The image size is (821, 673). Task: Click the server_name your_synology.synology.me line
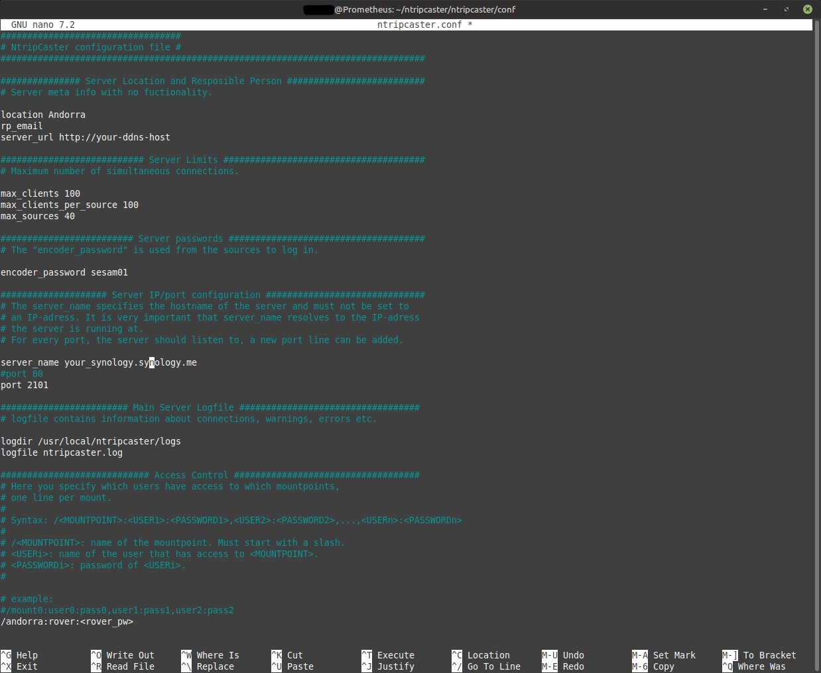click(x=99, y=362)
